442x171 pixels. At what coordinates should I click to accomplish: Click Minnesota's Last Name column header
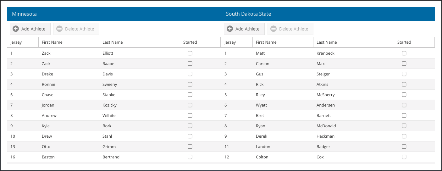[x=130, y=42]
